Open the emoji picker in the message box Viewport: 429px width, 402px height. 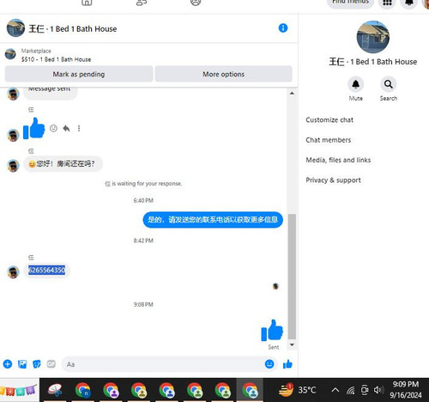(x=269, y=364)
